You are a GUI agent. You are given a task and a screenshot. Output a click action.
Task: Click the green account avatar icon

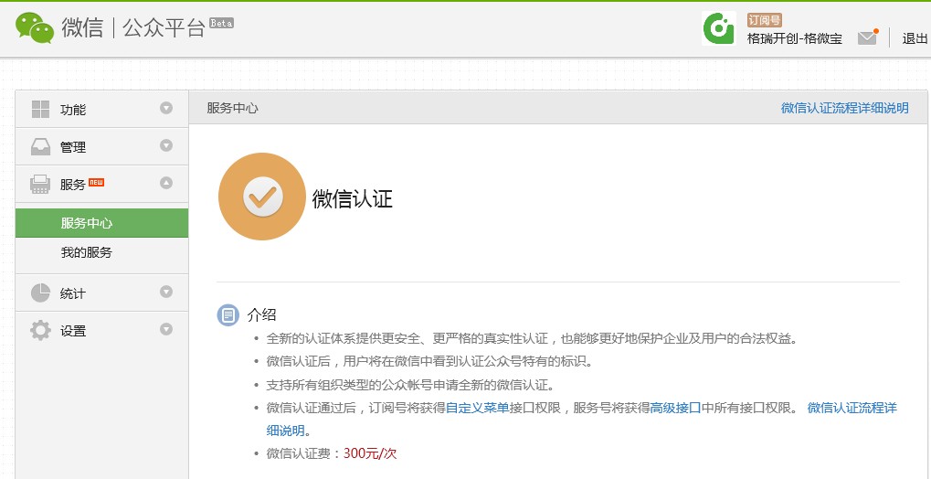pyautogui.click(x=719, y=28)
